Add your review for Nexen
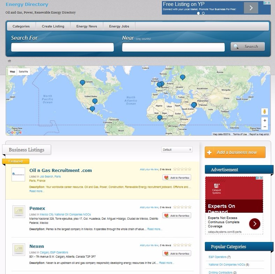 (x=149, y=245)
